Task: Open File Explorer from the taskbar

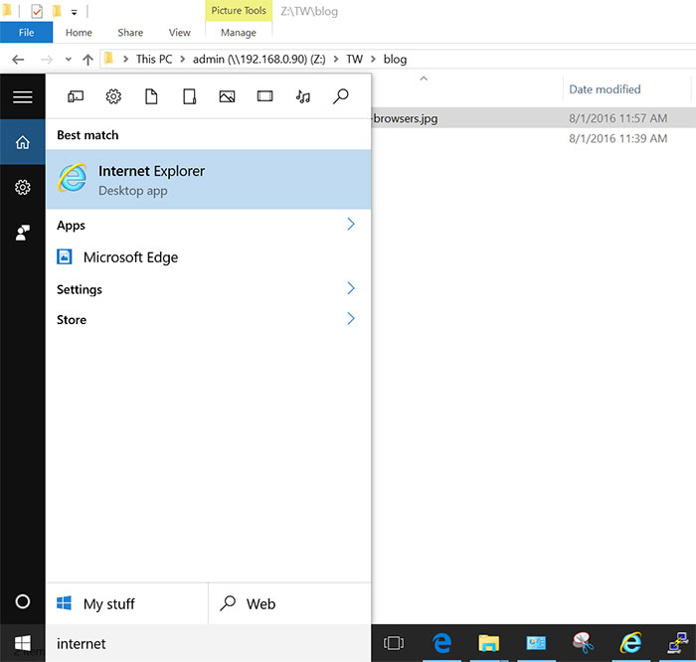Action: (489, 643)
